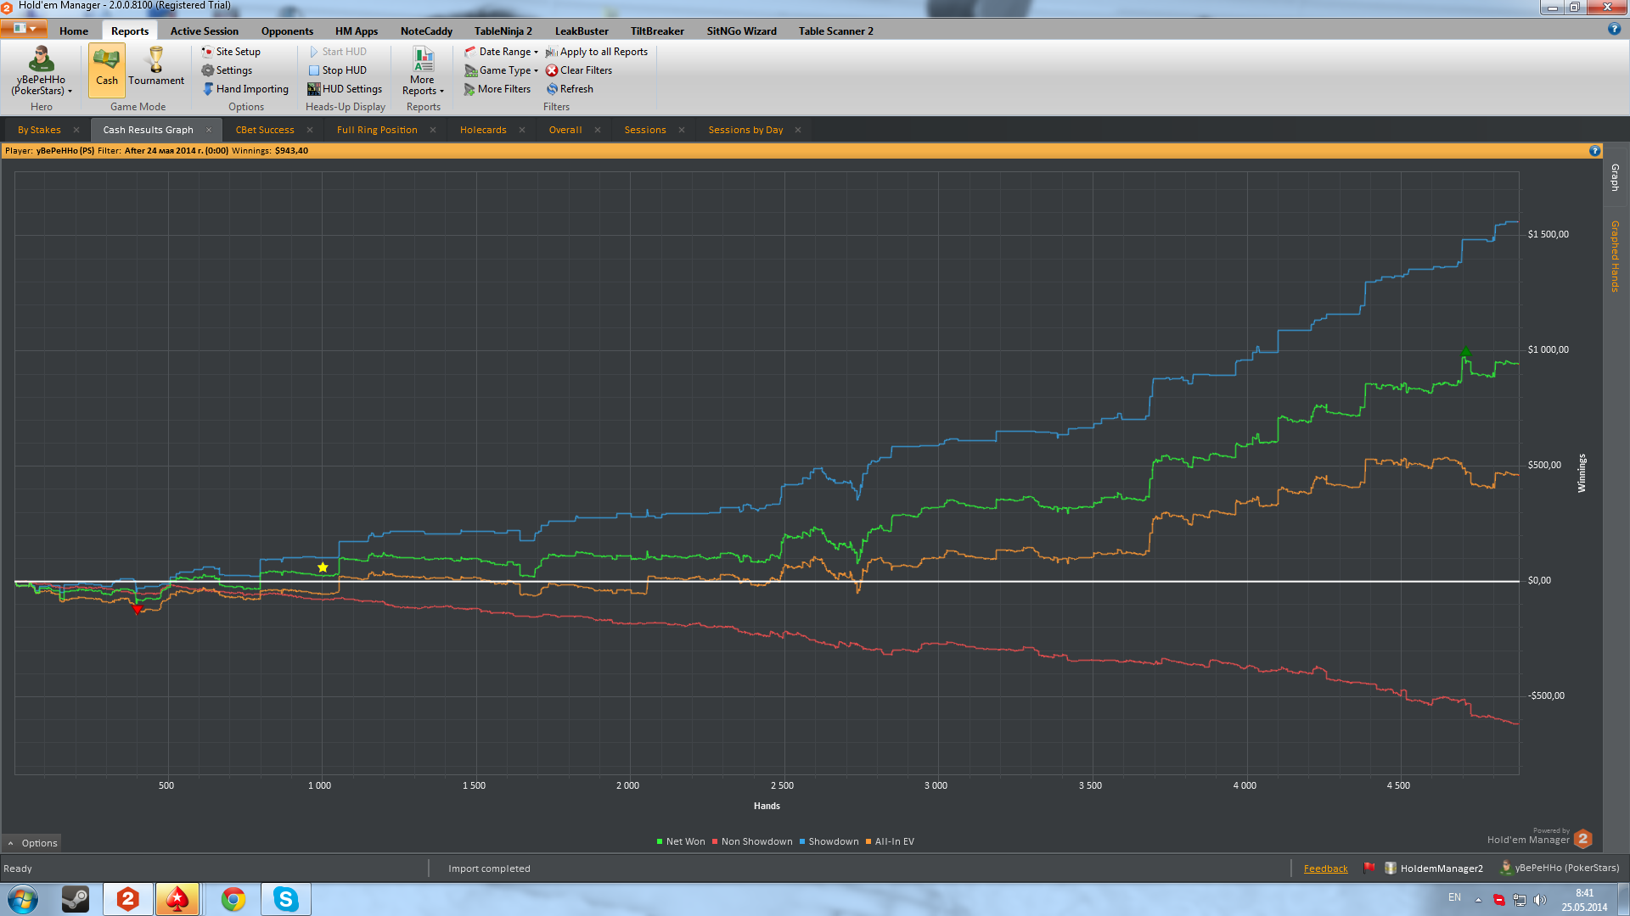Open the Opponents ribbon tab
Image resolution: width=1630 pixels, height=916 pixels.
(x=287, y=31)
